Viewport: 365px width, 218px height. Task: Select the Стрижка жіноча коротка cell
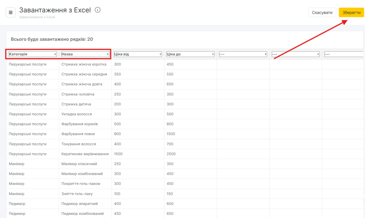click(x=84, y=64)
